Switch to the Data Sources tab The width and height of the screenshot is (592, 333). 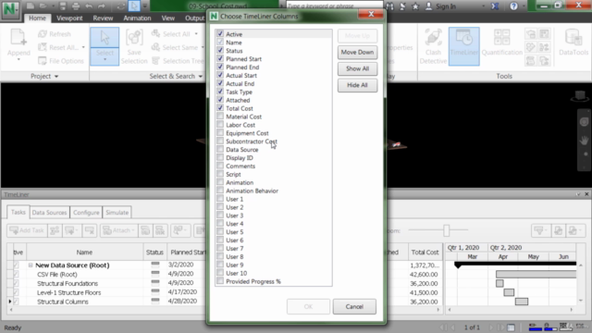(49, 213)
